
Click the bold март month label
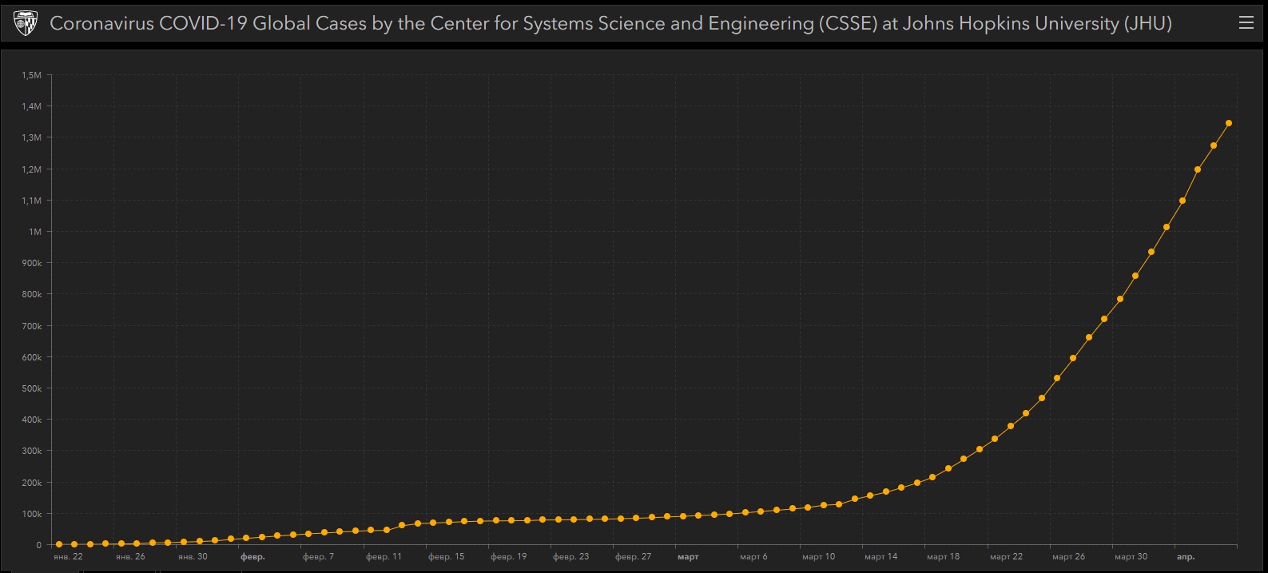[x=688, y=556]
